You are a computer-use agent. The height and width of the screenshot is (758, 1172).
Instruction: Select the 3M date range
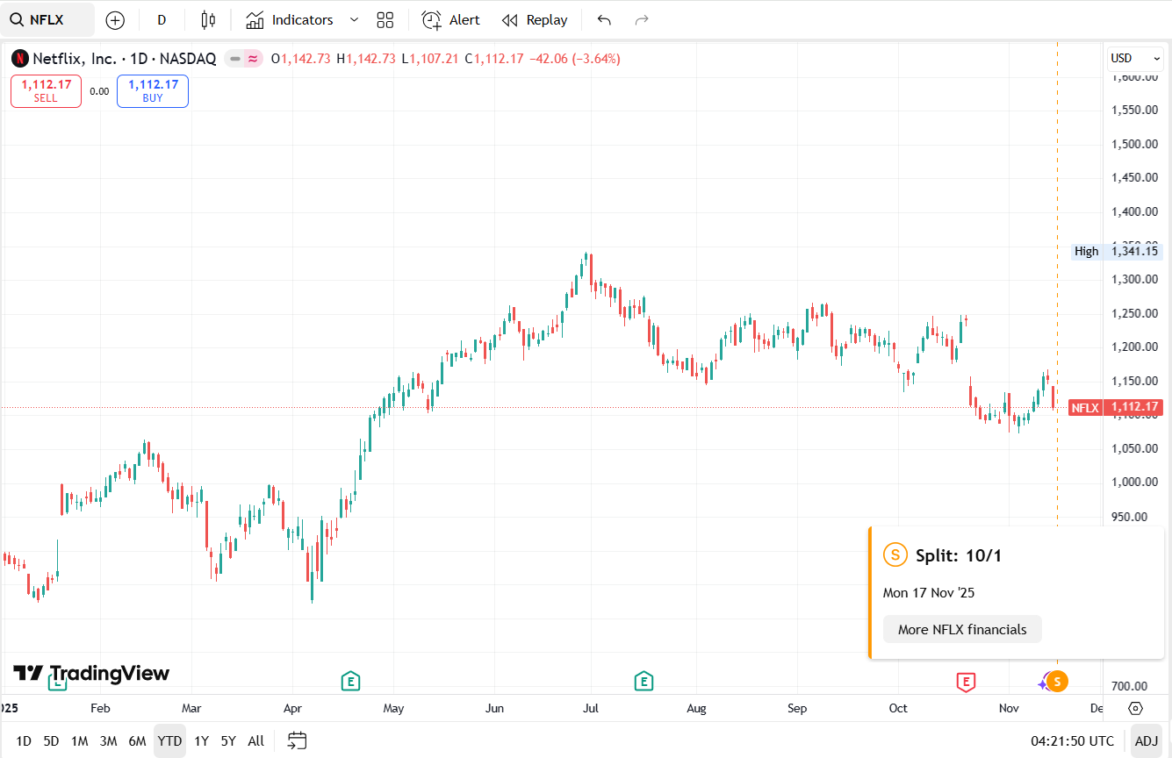pyautogui.click(x=108, y=741)
